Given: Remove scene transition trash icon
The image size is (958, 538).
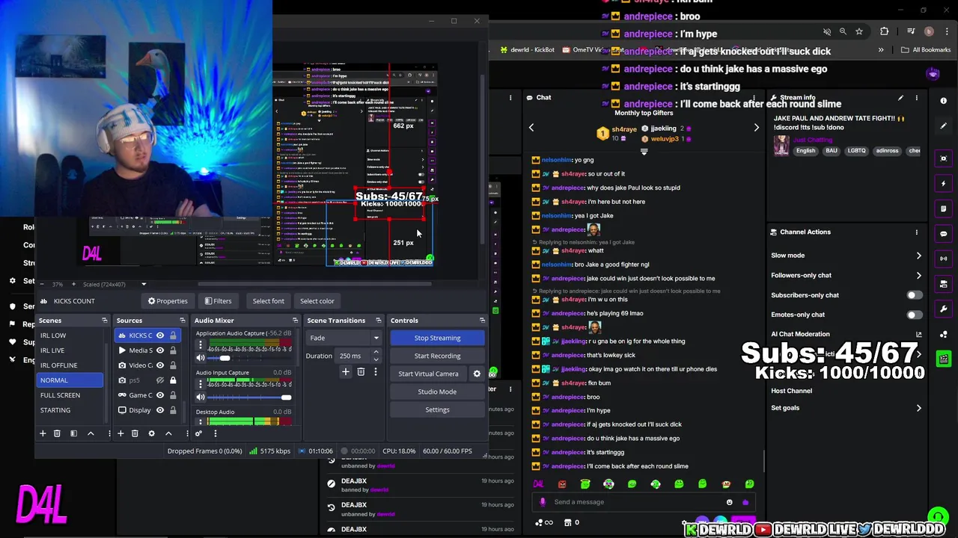Looking at the screenshot, I should click(x=361, y=371).
